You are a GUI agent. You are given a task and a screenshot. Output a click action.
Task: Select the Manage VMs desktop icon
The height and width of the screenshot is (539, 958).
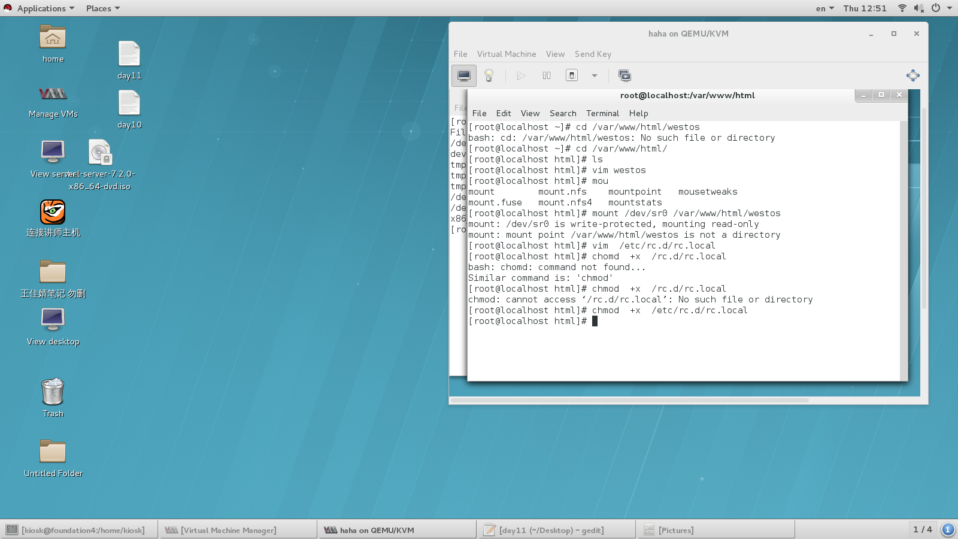53,102
